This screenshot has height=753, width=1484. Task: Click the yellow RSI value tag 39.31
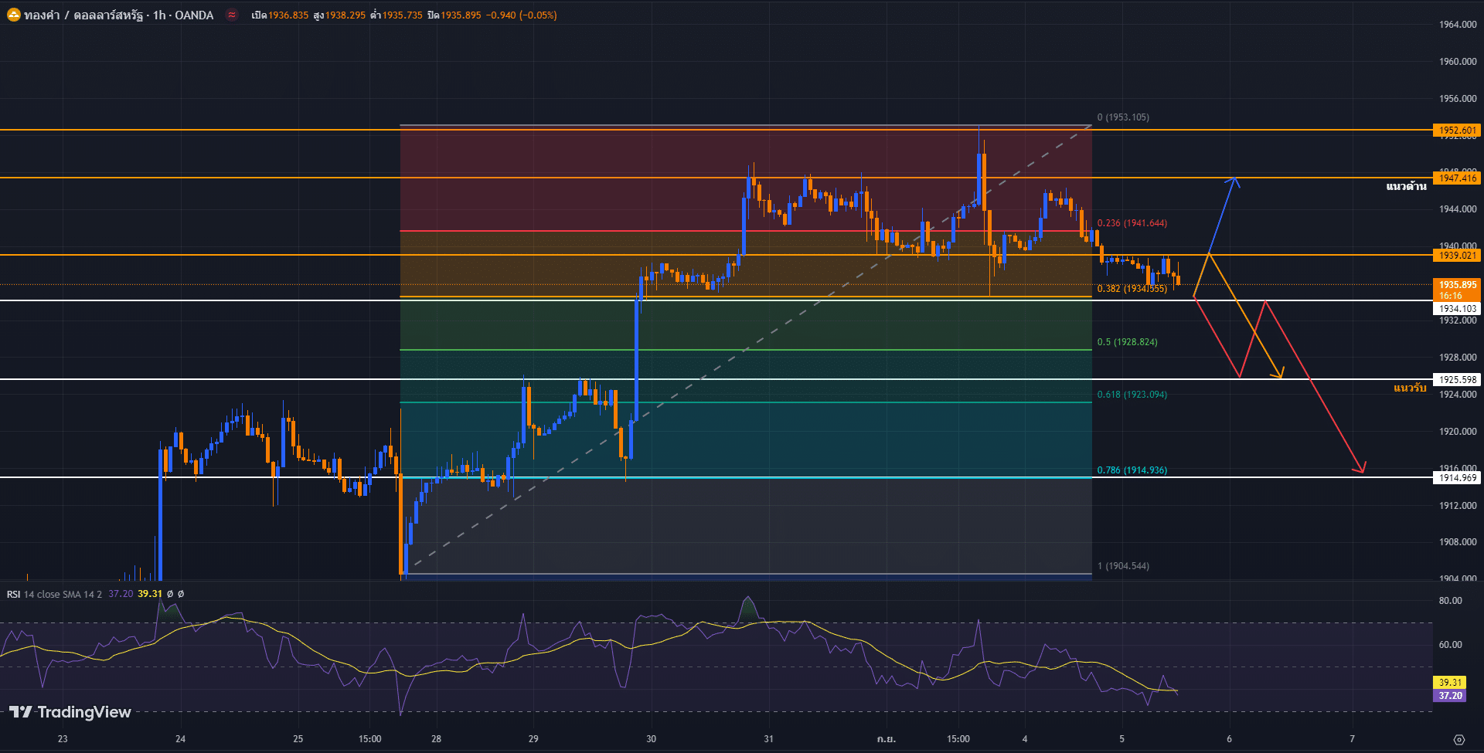pyautogui.click(x=1450, y=683)
